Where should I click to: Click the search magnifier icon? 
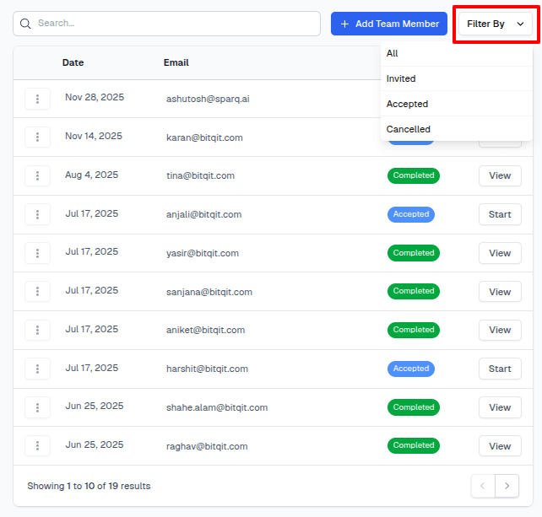point(25,24)
